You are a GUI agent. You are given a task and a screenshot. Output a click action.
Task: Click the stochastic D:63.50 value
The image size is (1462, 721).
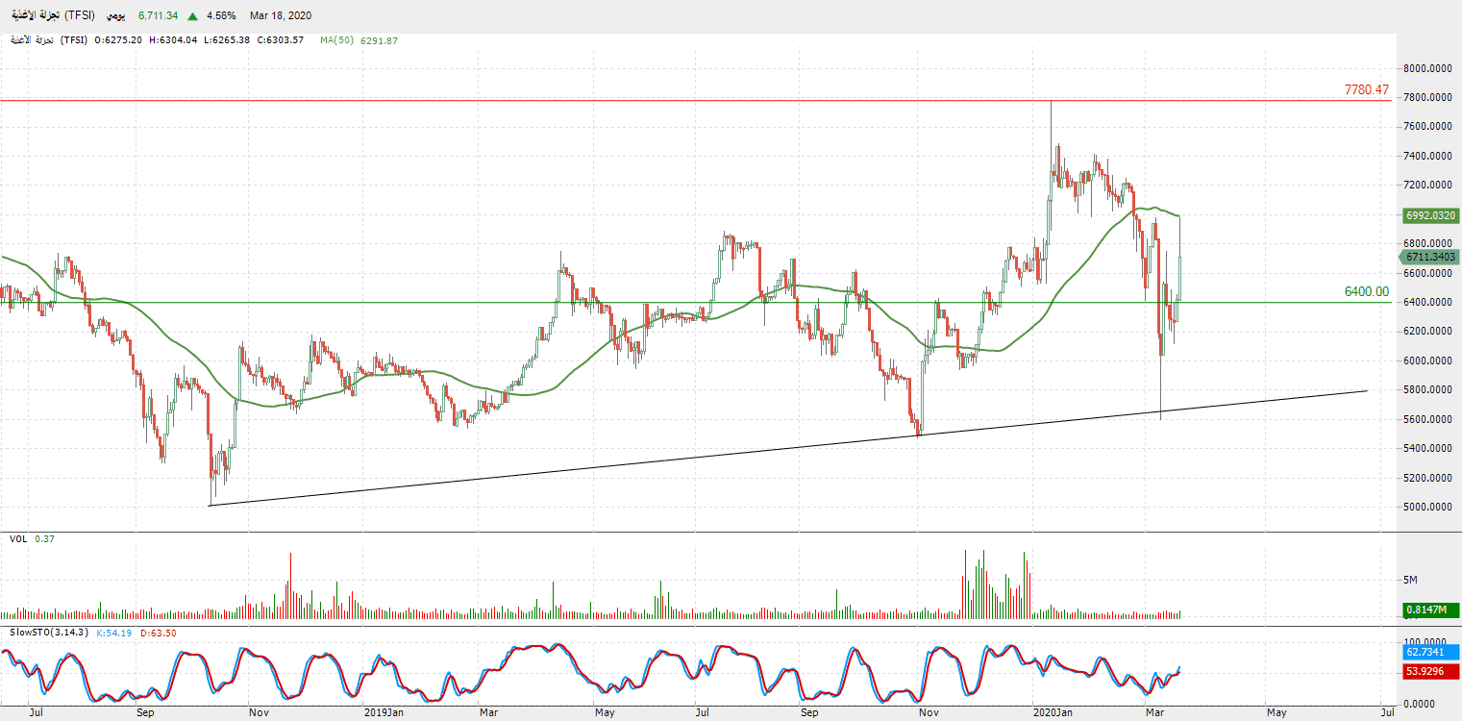[x=158, y=633]
